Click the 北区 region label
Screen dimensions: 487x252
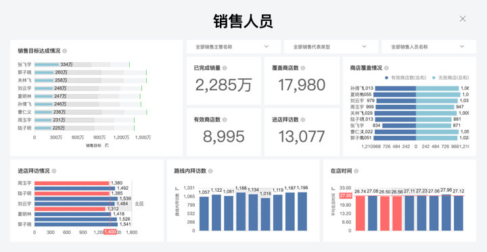point(139,204)
